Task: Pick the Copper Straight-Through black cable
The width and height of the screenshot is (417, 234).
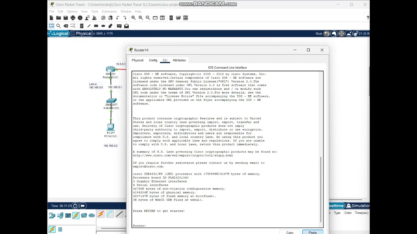Action: [x=120, y=214]
